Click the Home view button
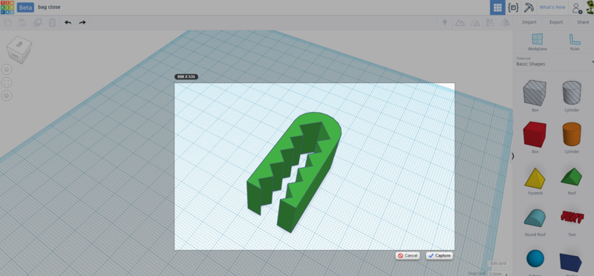This screenshot has height=276, width=594. pyautogui.click(x=7, y=69)
